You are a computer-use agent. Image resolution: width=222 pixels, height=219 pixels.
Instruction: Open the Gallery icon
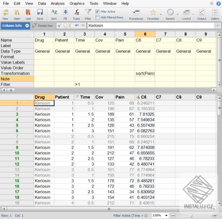(215, 14)
